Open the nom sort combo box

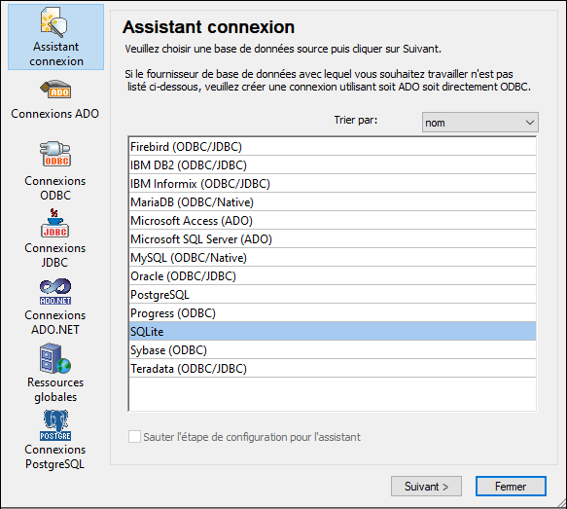pos(479,123)
